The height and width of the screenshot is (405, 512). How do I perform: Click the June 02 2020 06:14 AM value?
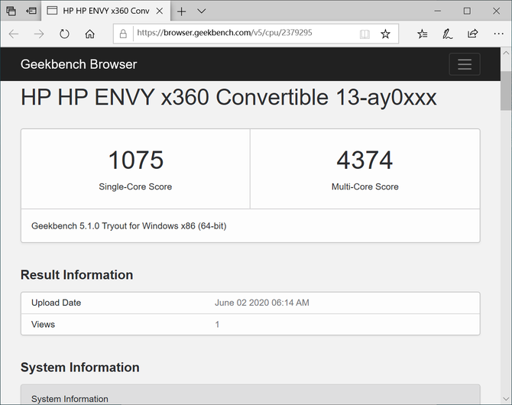click(262, 303)
